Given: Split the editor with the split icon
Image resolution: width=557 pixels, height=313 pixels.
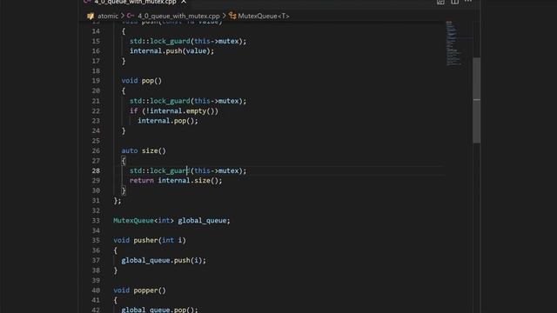Looking at the screenshot, I should [x=454, y=2].
